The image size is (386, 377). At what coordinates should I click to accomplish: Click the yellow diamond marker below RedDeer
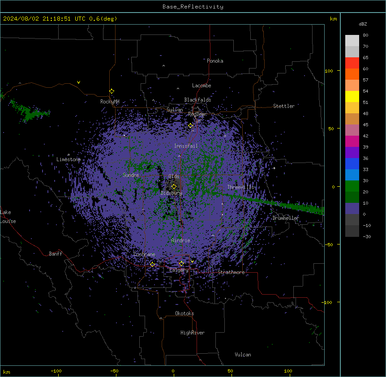191,126
